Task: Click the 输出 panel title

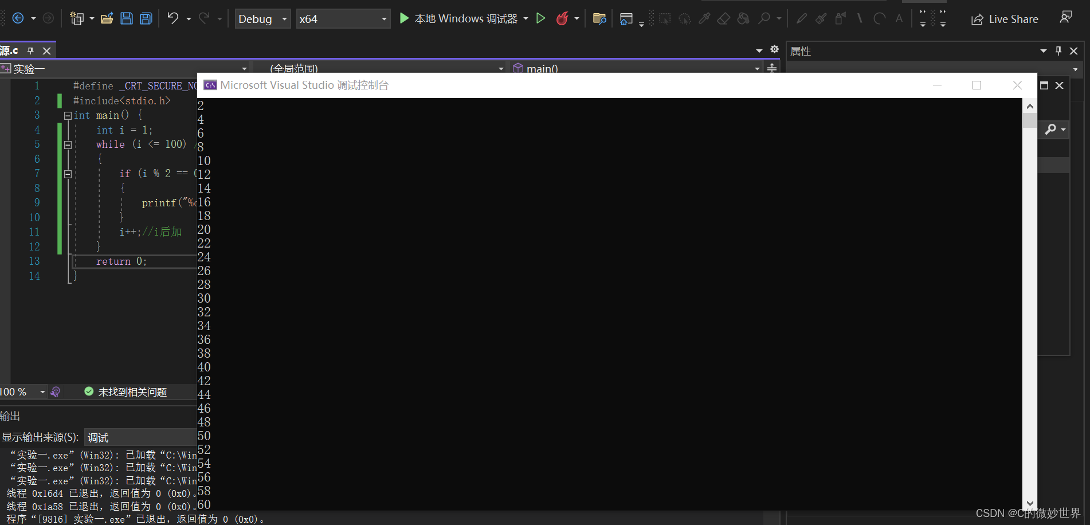Action: click(10, 416)
